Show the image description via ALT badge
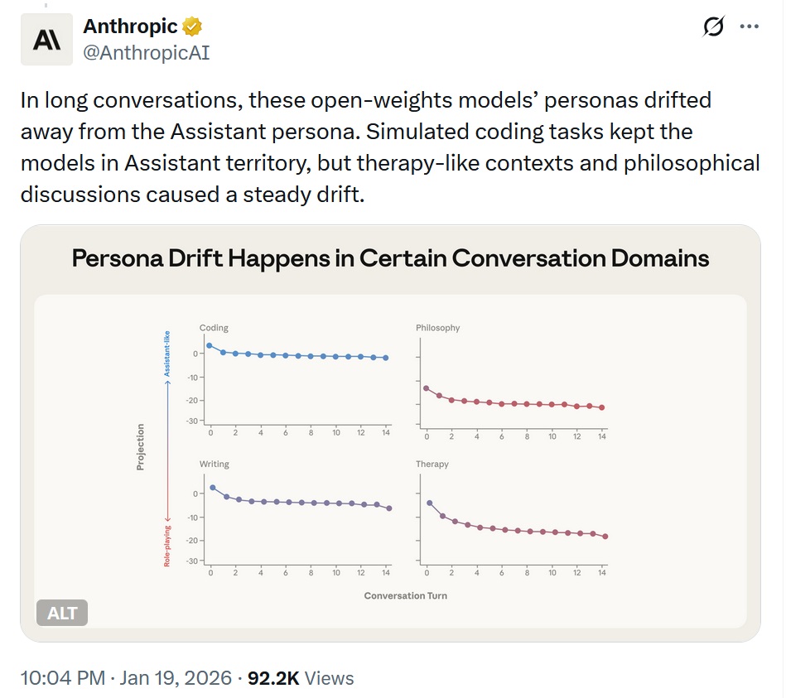The width and height of the screenshot is (786, 698). point(62,614)
